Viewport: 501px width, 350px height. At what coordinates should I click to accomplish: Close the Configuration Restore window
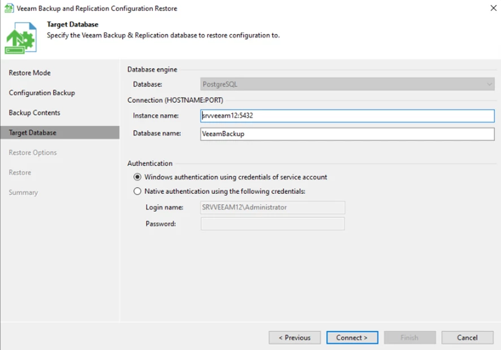click(493, 8)
